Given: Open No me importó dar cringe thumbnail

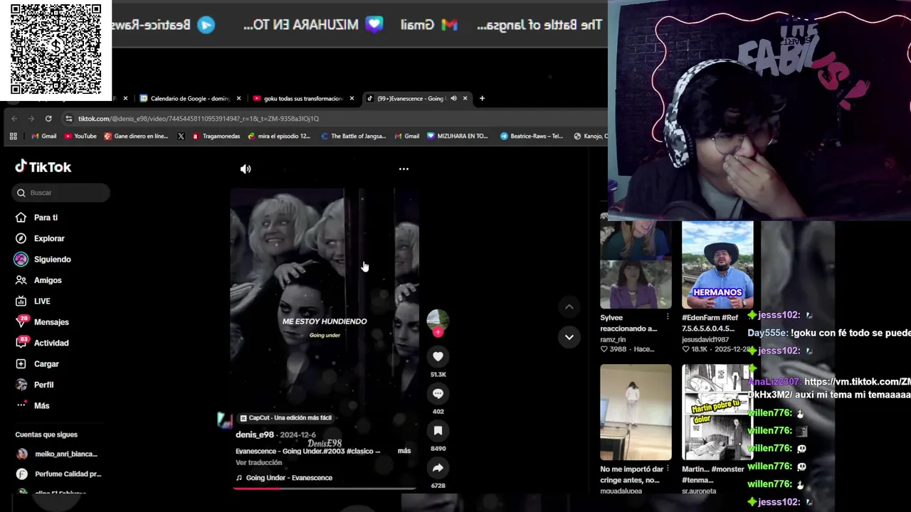Looking at the screenshot, I should [636, 412].
